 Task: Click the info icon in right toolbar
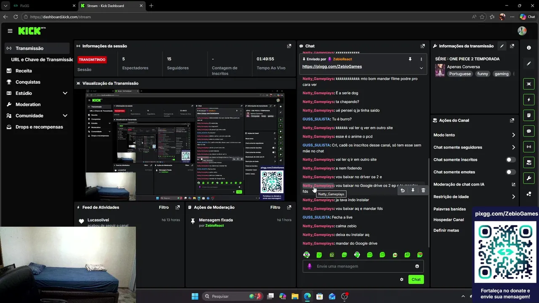click(x=529, y=48)
